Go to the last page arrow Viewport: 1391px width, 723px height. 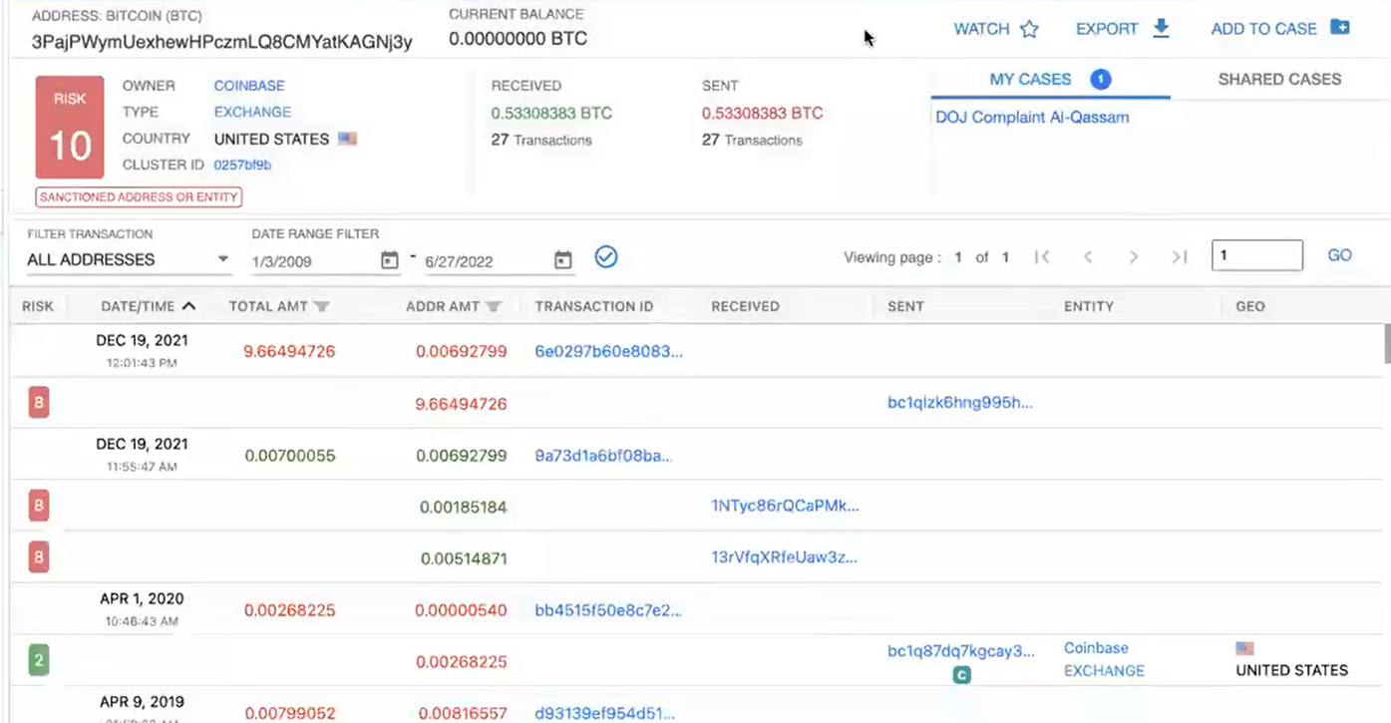(x=1180, y=257)
